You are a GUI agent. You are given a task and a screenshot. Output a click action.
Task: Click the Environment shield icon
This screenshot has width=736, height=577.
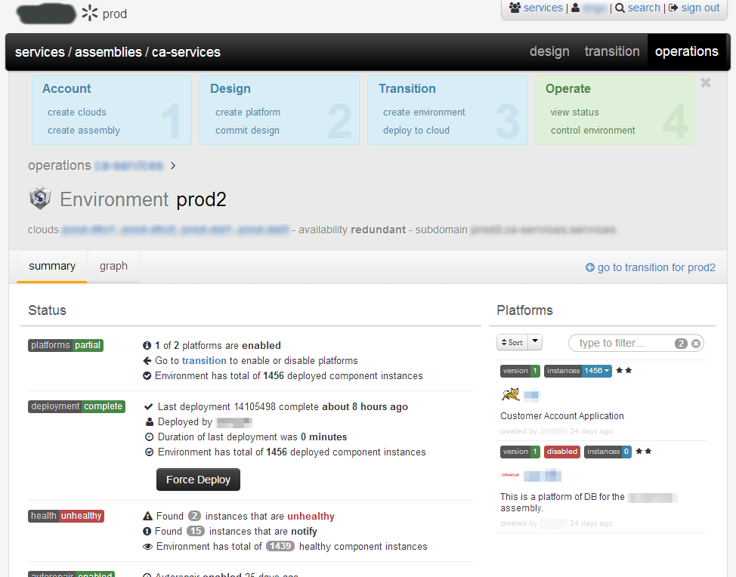coord(40,199)
